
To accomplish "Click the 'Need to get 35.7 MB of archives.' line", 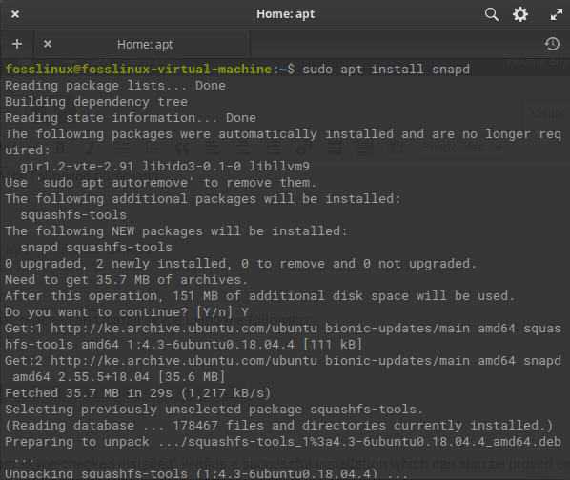I will pyautogui.click(x=127, y=280).
